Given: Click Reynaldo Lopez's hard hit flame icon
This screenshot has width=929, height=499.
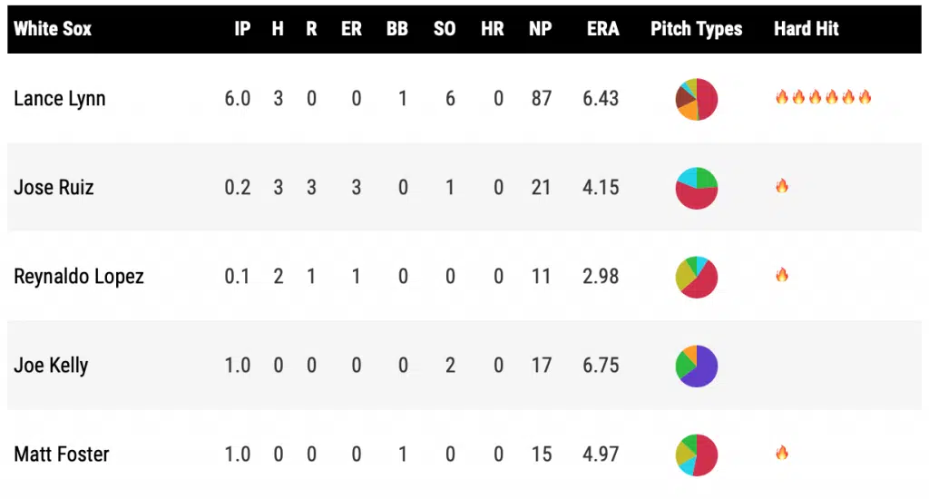Looking at the screenshot, I should [x=781, y=276].
